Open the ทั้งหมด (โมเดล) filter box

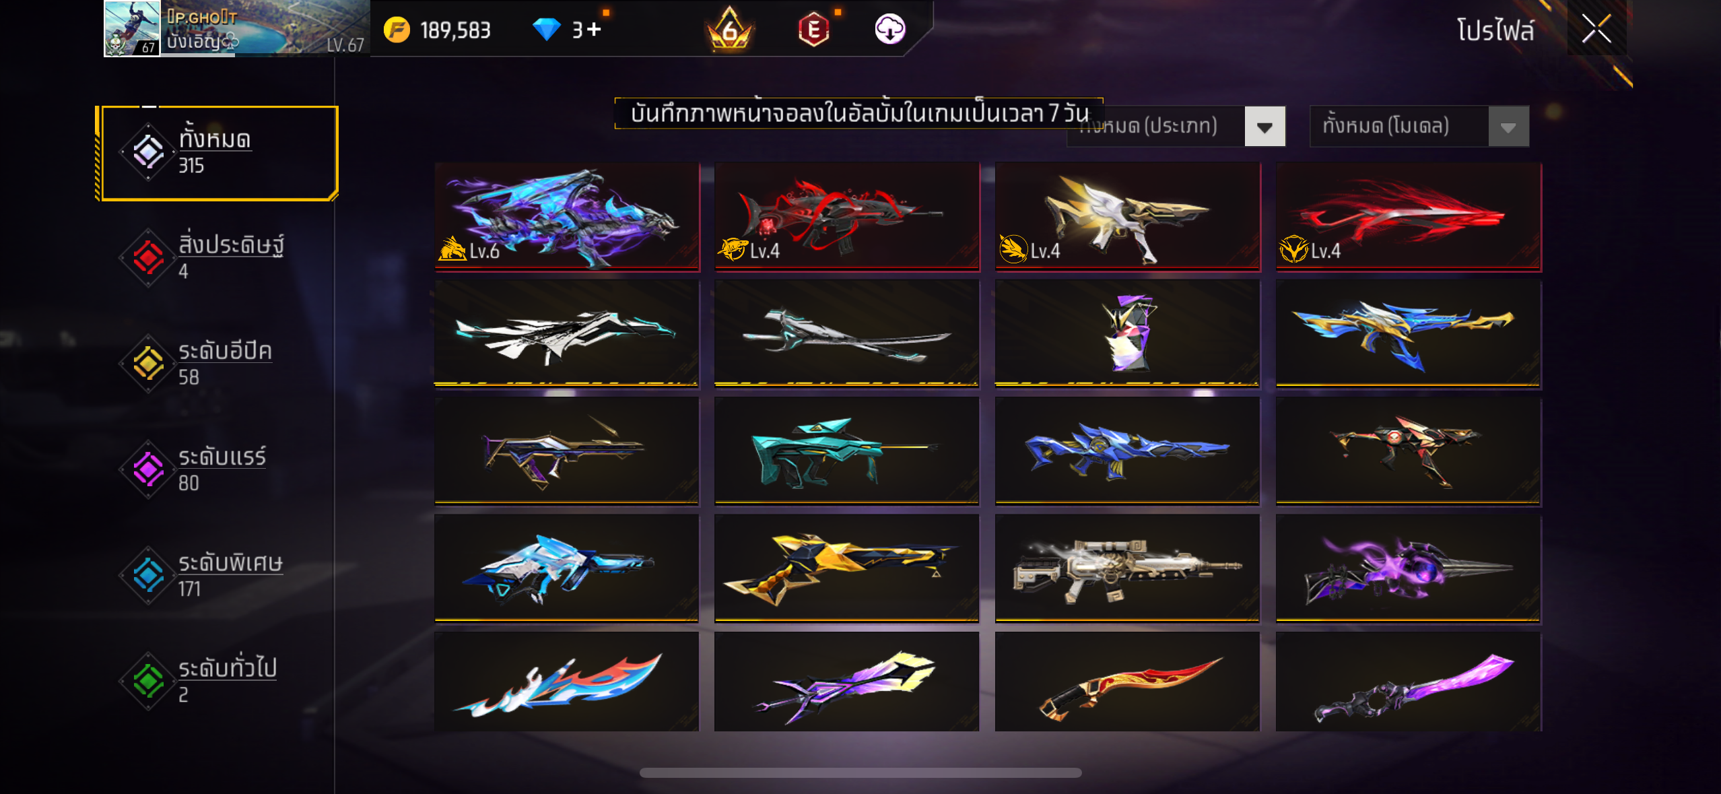[x=1419, y=127]
